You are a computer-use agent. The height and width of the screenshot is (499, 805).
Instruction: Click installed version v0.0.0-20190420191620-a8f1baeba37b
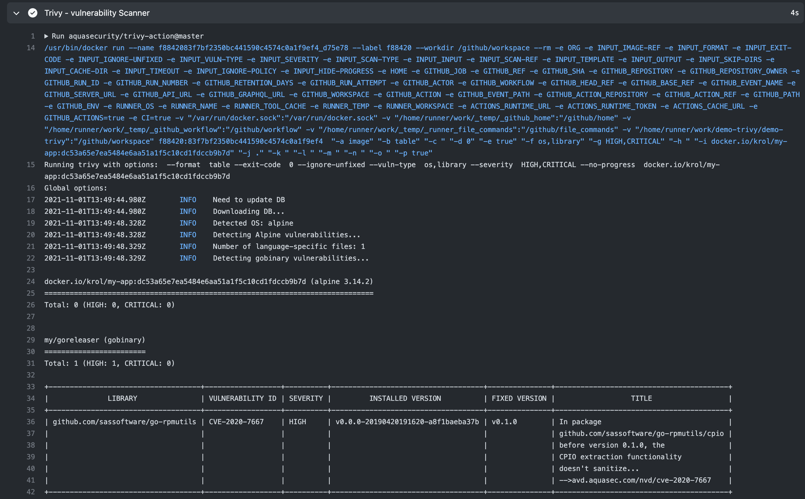407,422
